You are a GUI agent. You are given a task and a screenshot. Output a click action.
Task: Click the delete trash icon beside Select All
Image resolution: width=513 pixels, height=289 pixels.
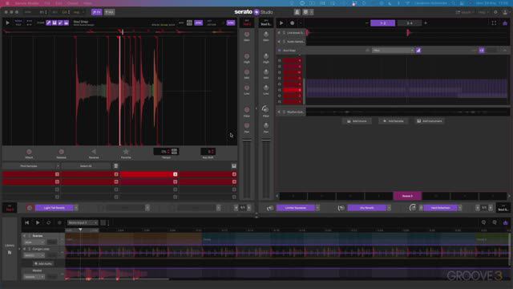click(115, 166)
